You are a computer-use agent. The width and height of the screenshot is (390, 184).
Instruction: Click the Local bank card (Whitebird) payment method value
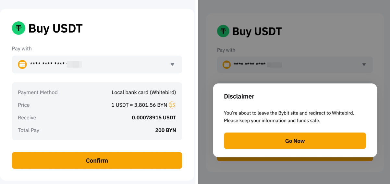click(x=144, y=92)
